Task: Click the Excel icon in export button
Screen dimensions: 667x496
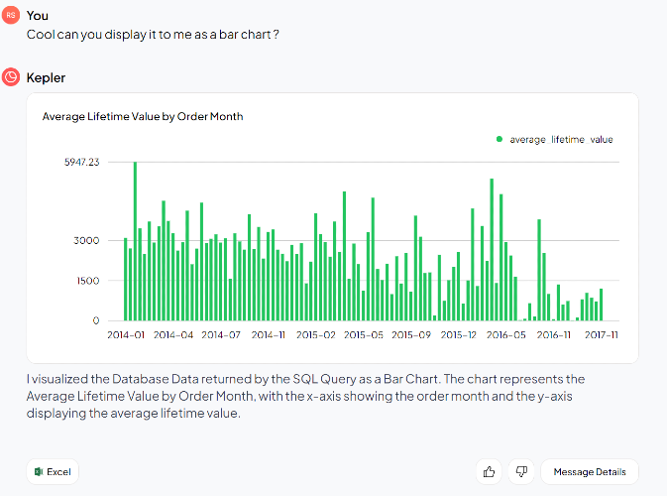Action: 39,472
